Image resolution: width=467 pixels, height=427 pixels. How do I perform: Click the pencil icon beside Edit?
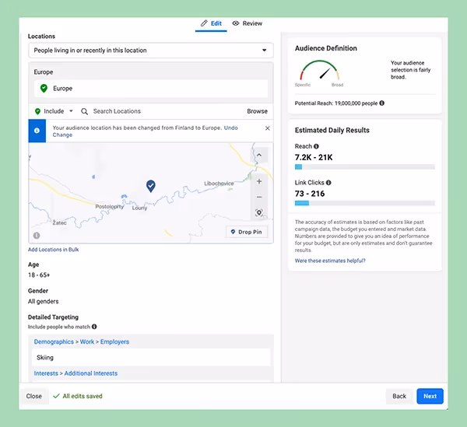pos(204,23)
